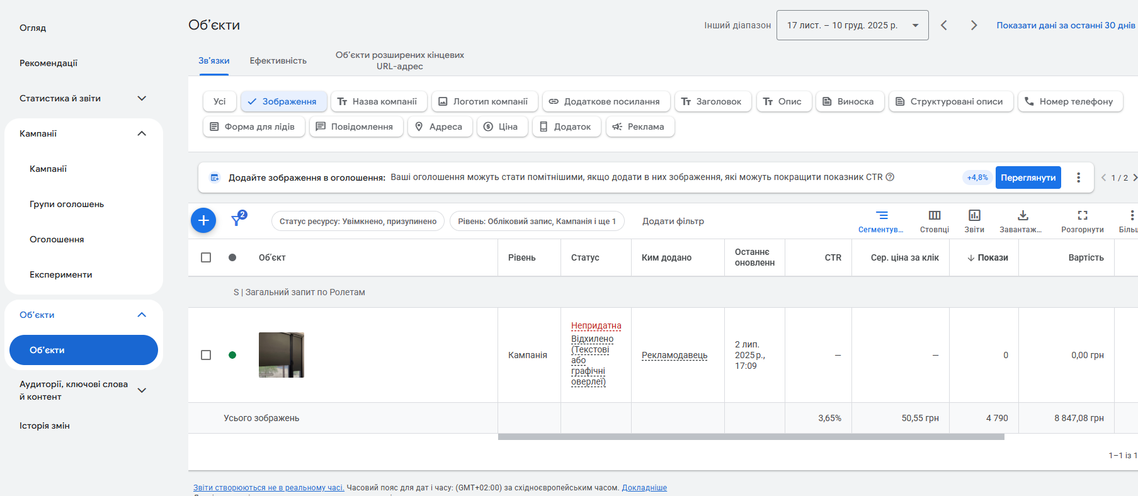This screenshot has height=496, width=1138.
Task: Open the Сегментувати segment icon
Action: click(x=882, y=216)
